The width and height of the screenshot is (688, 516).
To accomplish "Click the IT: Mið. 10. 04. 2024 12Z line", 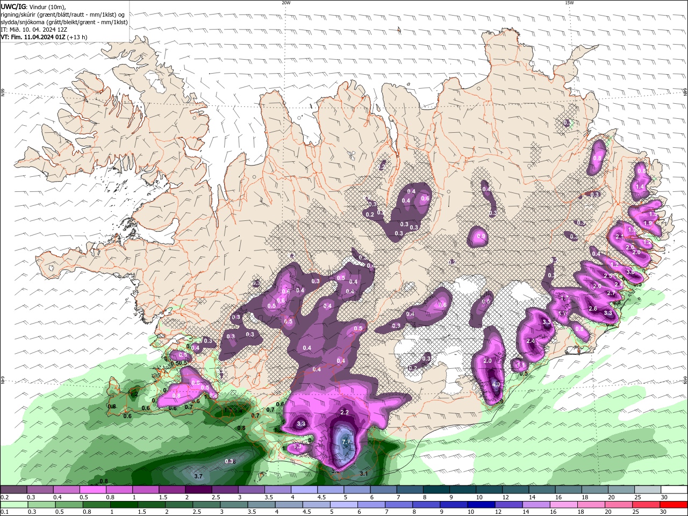I will (34, 30).
